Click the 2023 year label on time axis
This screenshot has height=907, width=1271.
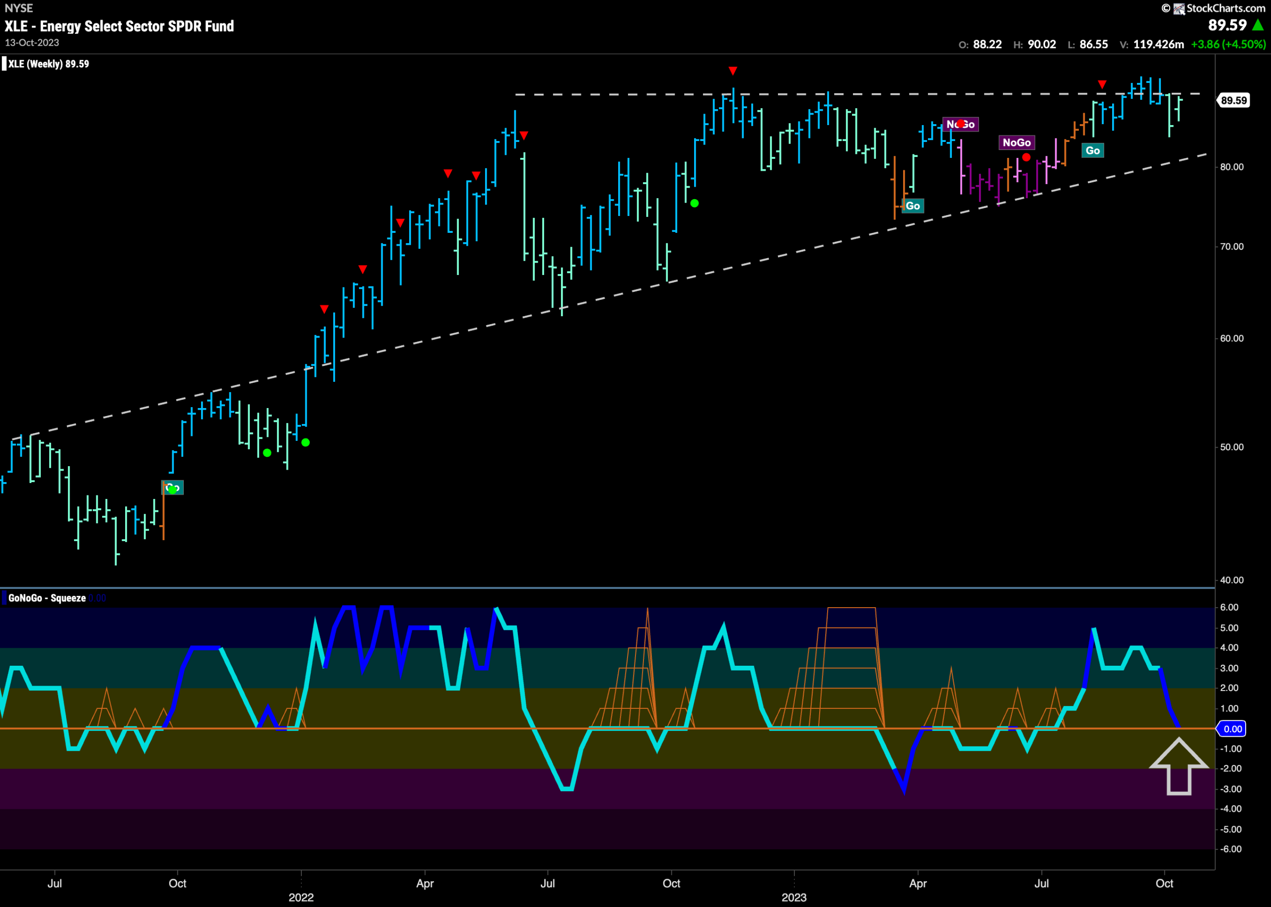(x=793, y=898)
